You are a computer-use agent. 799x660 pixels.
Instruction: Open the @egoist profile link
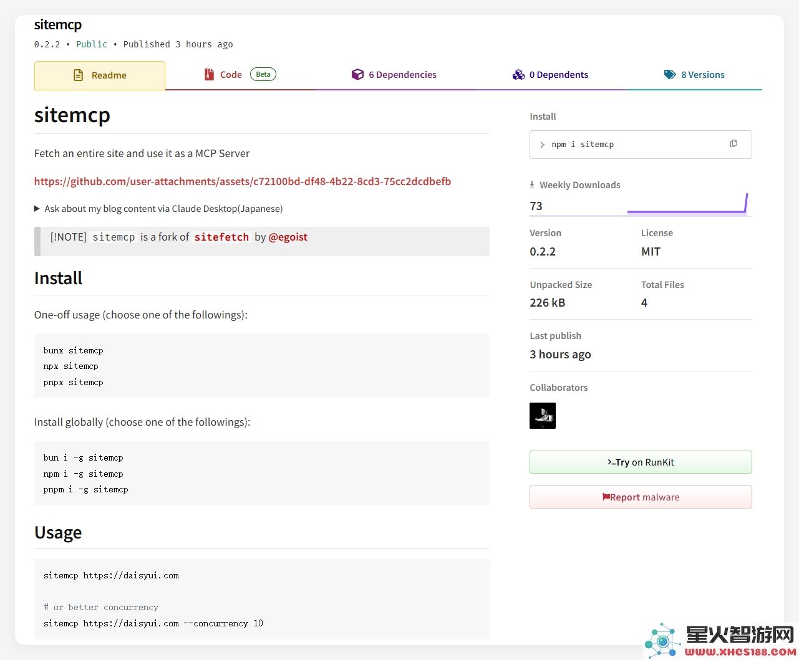(288, 237)
